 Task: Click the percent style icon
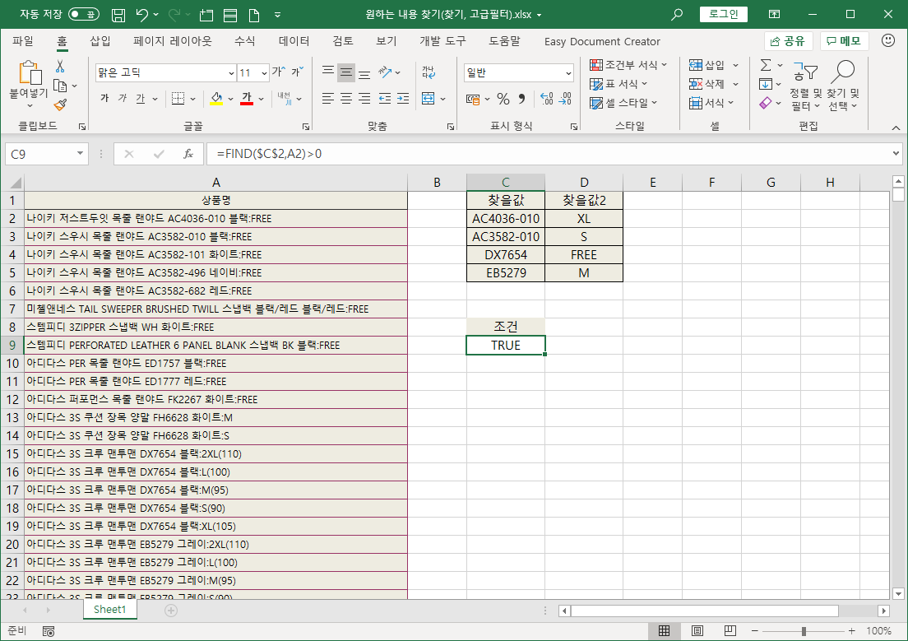[x=503, y=99]
